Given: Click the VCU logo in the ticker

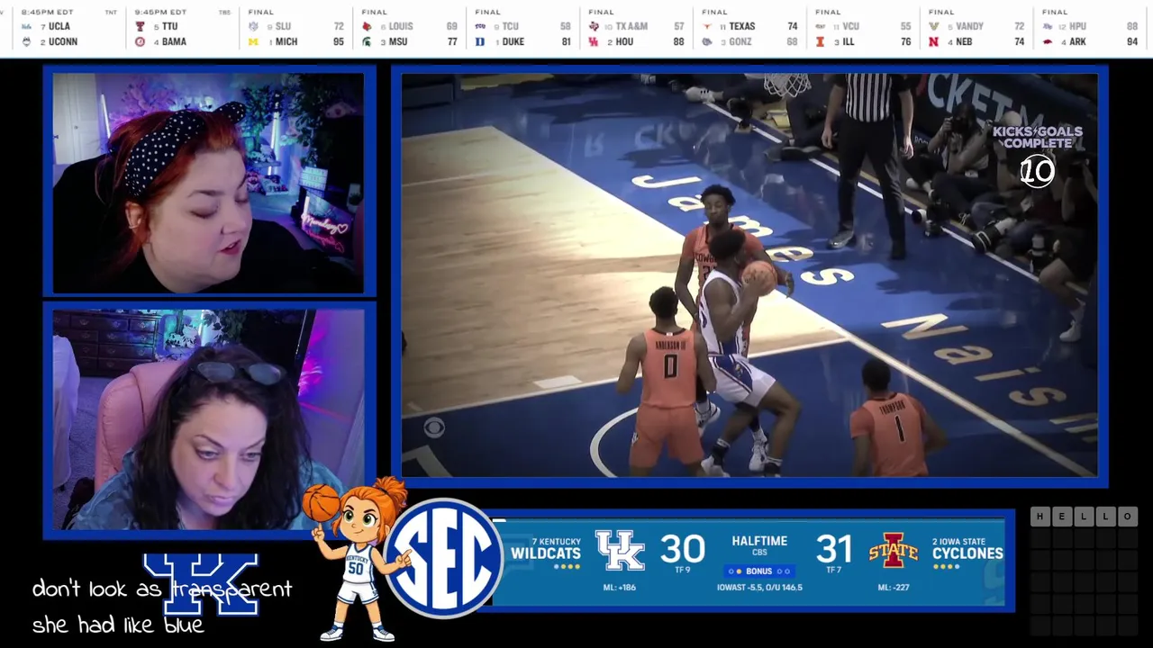Looking at the screenshot, I should (821, 26).
